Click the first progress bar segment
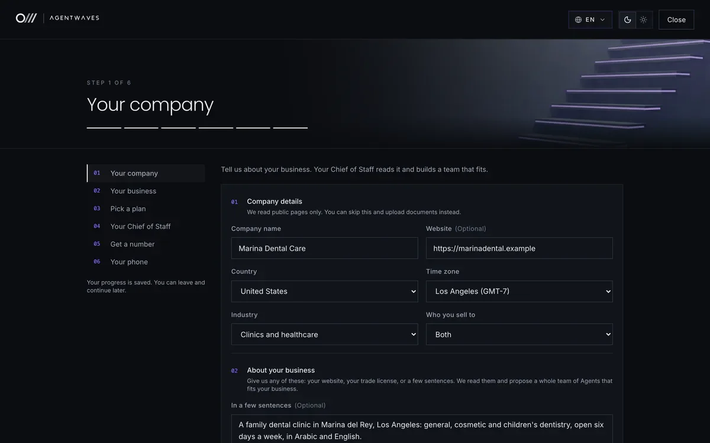 pos(104,128)
